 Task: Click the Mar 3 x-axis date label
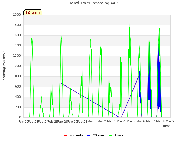pos(111,121)
